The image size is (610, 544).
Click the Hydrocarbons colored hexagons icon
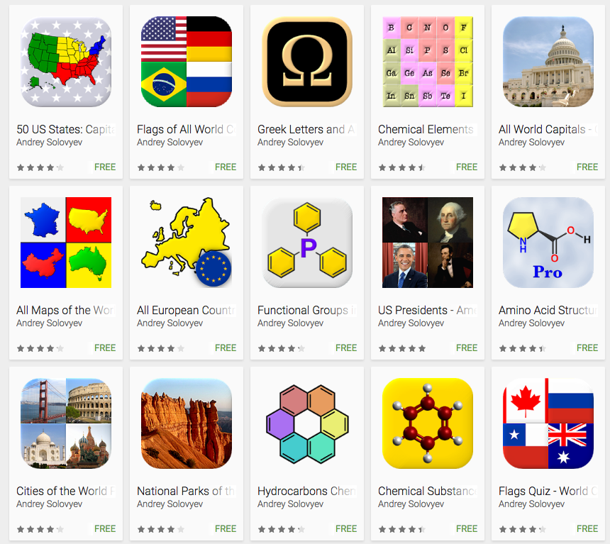click(307, 423)
